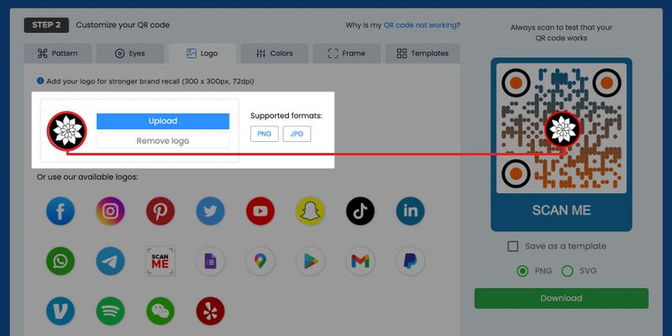Check Save as a template box
The height and width of the screenshot is (336, 672).
click(512, 246)
